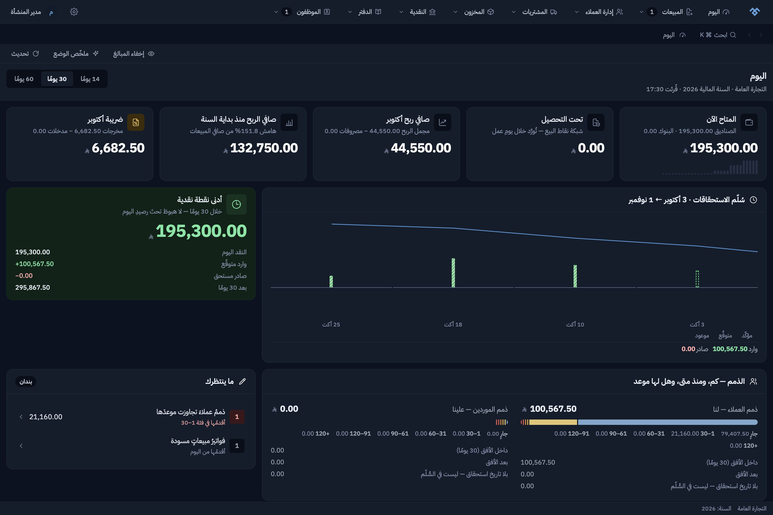The image size is (773, 515).
Task: Click the navigate back arrow in the breadcrumb bar
Action: 760,35
